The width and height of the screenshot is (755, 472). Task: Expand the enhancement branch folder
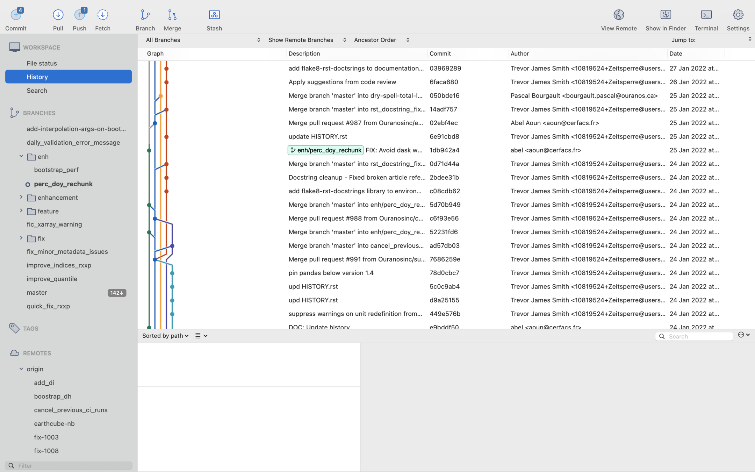click(21, 197)
